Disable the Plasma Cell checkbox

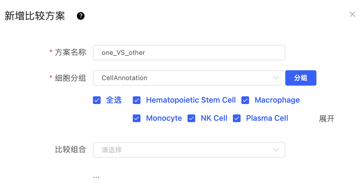(x=237, y=118)
